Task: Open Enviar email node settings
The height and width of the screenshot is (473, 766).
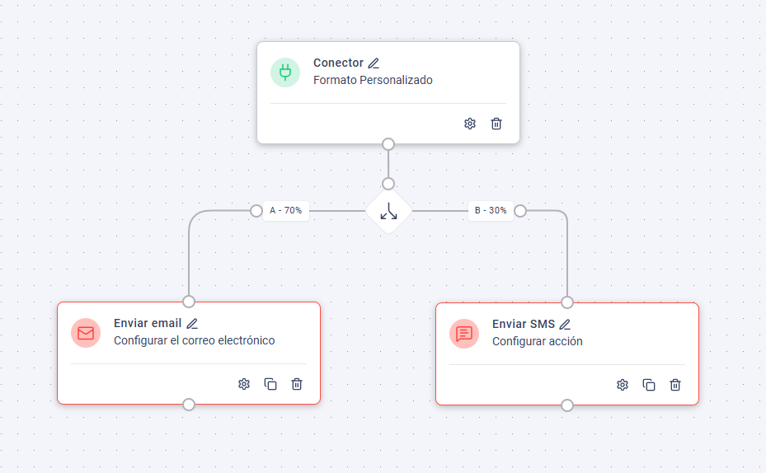Action: point(244,384)
